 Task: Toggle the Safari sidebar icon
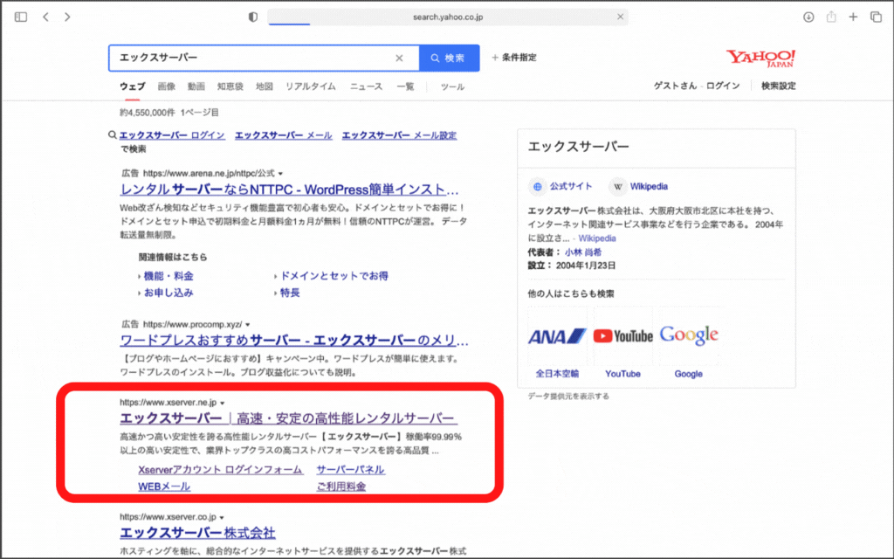pos(21,17)
